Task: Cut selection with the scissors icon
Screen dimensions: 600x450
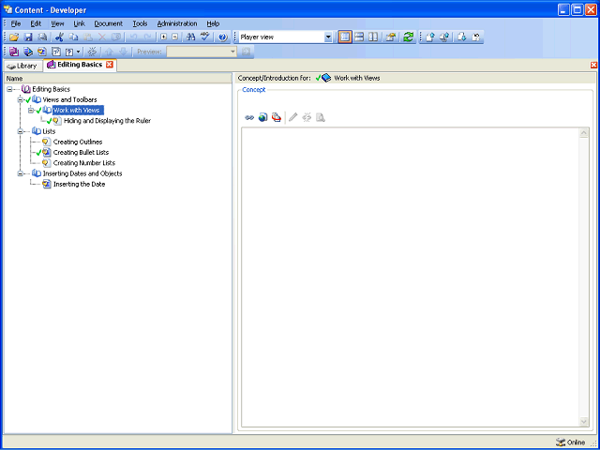Action: click(x=59, y=37)
